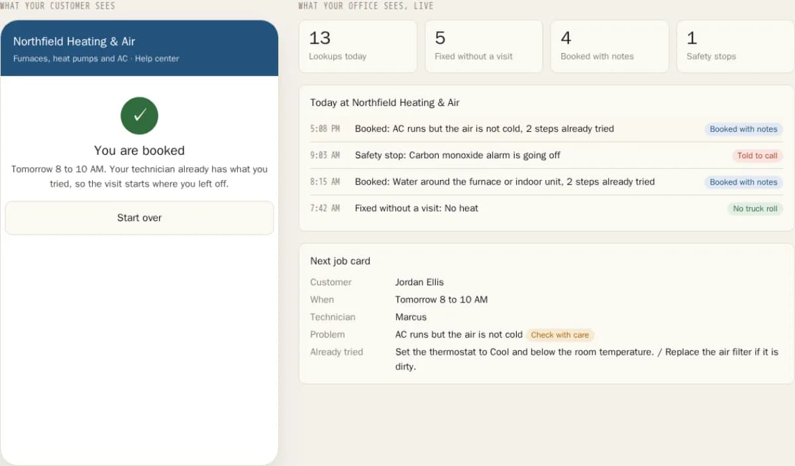The height and width of the screenshot is (466, 795).
Task: Click the 9:03 AM timestamp
Action: point(325,156)
